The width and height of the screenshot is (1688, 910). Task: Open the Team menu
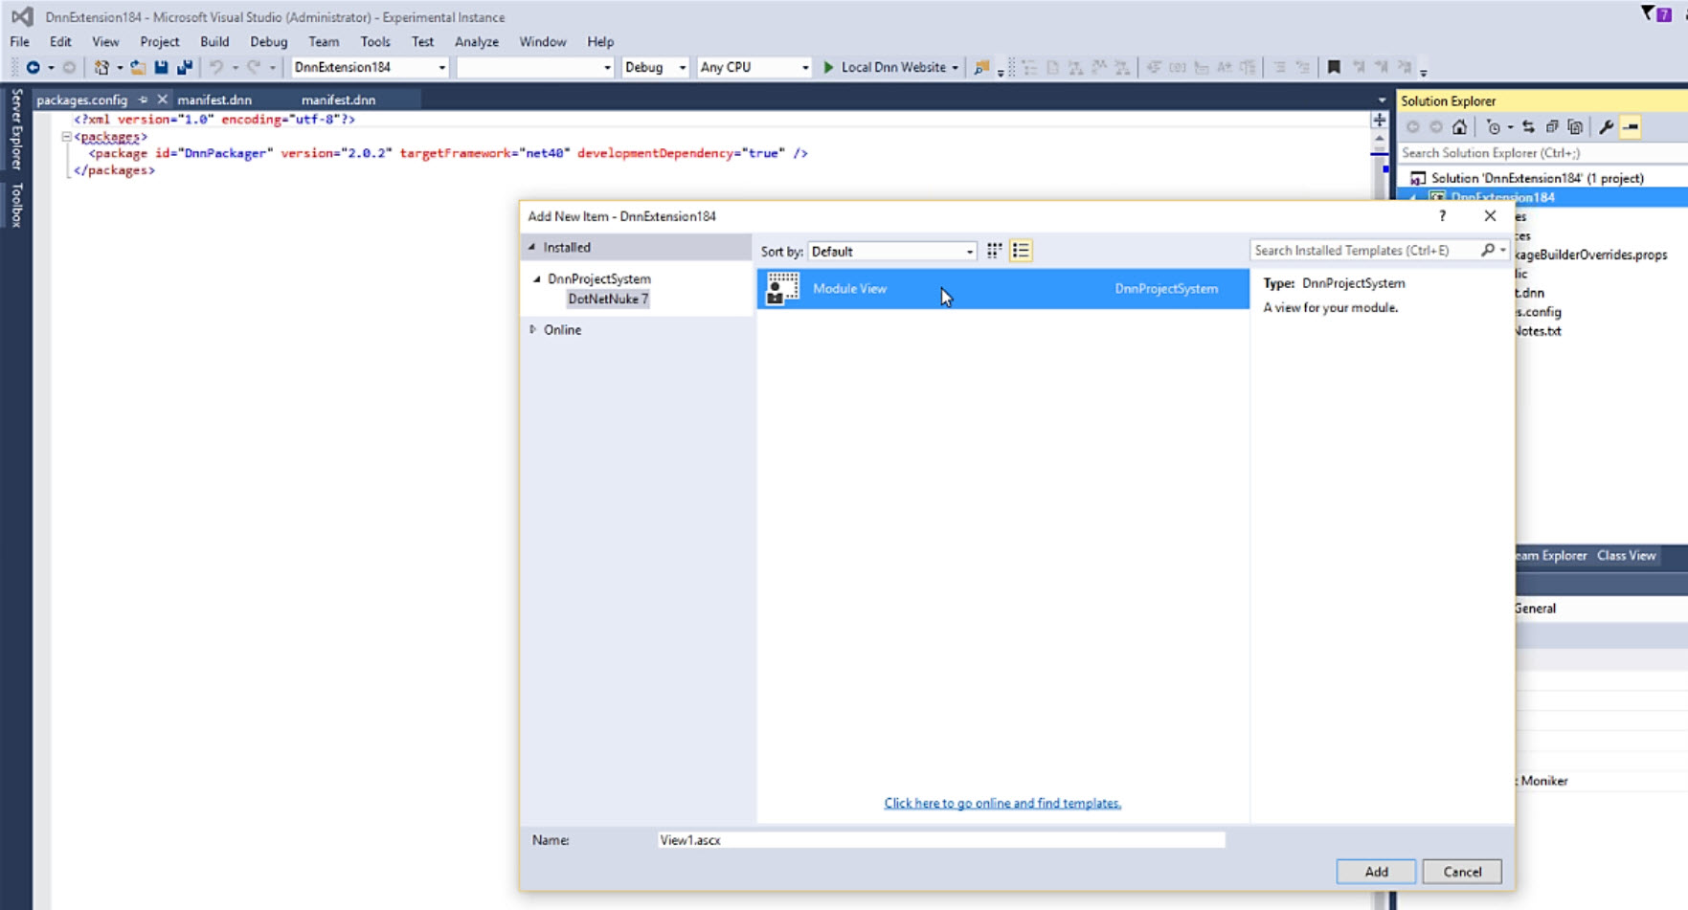(x=324, y=41)
